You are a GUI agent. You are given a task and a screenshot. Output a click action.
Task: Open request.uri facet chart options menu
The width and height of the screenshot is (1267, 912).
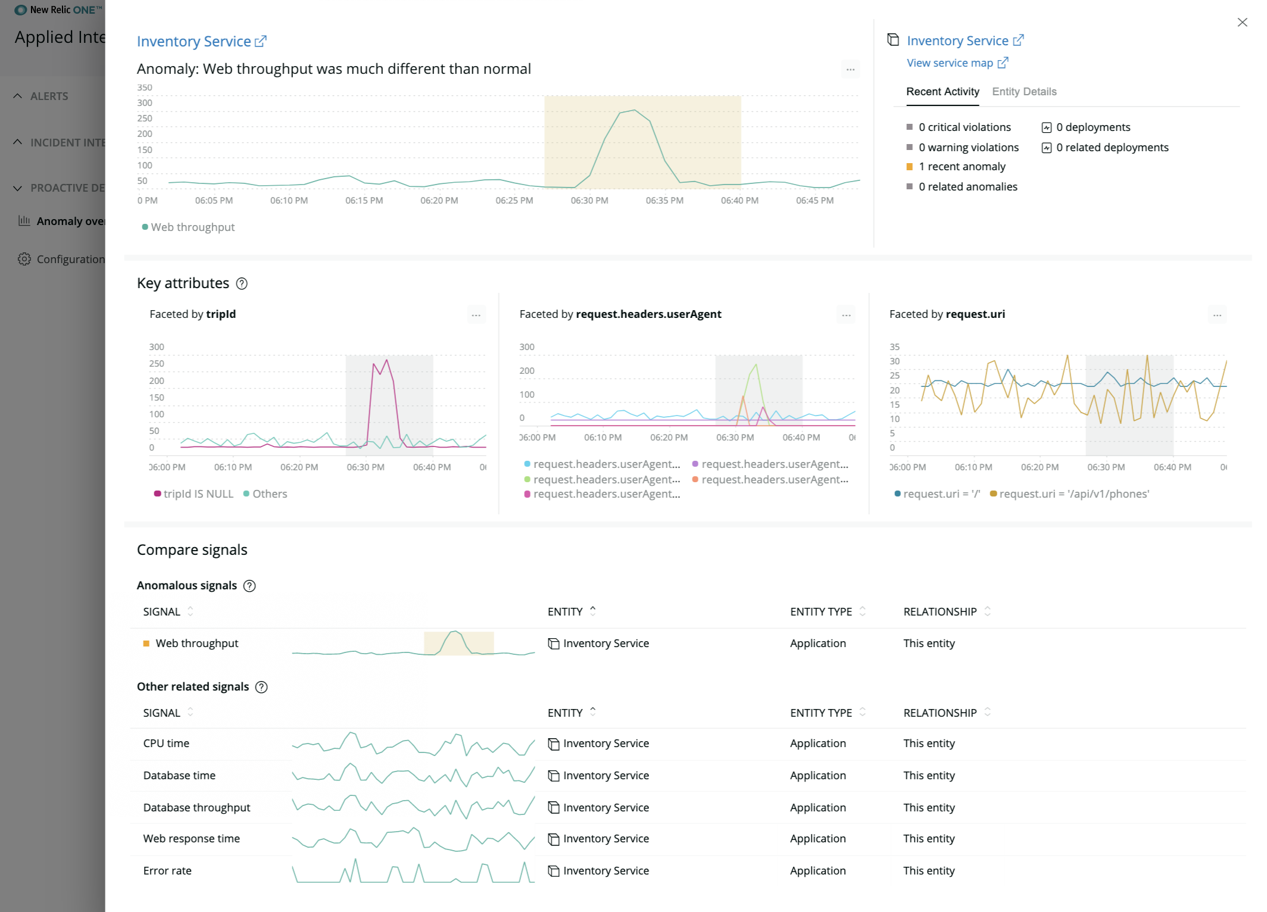[1217, 315]
